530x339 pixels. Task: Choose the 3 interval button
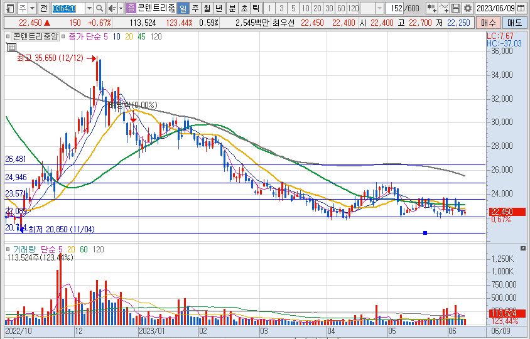click(281, 8)
